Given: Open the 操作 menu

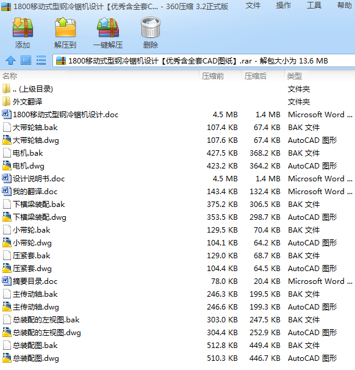Looking at the screenshot, I should click(x=284, y=5).
